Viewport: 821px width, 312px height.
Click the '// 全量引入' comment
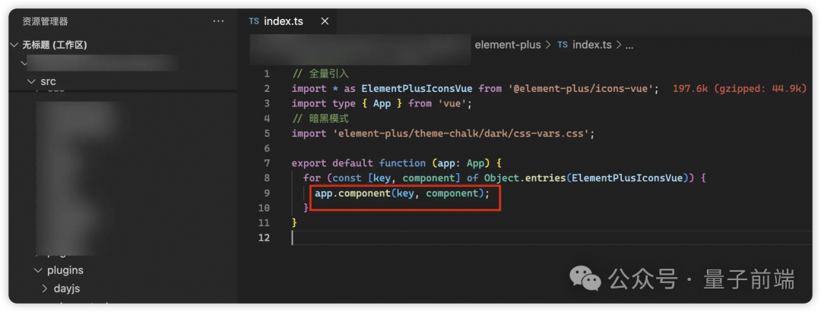[321, 74]
